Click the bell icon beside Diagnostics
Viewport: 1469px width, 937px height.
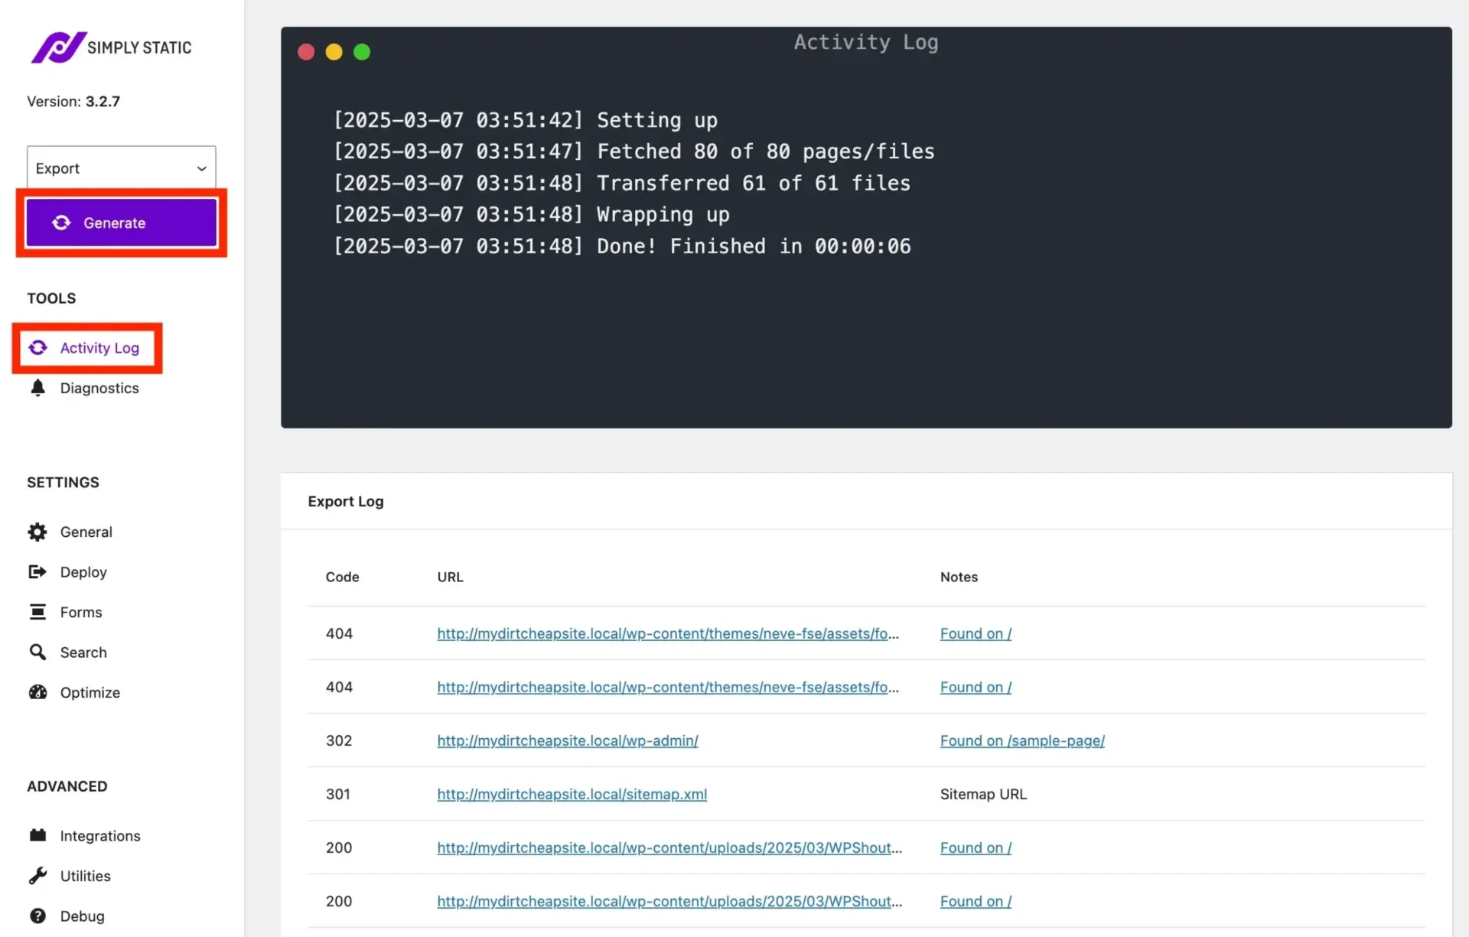click(x=37, y=388)
